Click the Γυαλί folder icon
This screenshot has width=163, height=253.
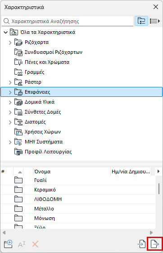(x=18, y=180)
